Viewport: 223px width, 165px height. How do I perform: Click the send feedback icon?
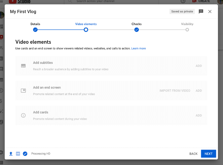(201, 11)
